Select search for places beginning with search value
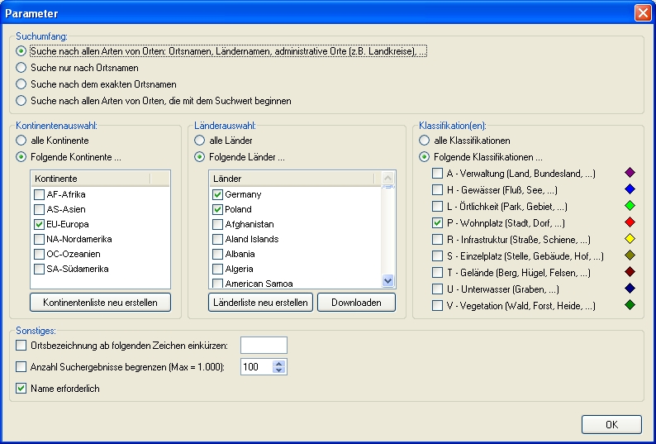This screenshot has height=444, width=656. point(21,101)
